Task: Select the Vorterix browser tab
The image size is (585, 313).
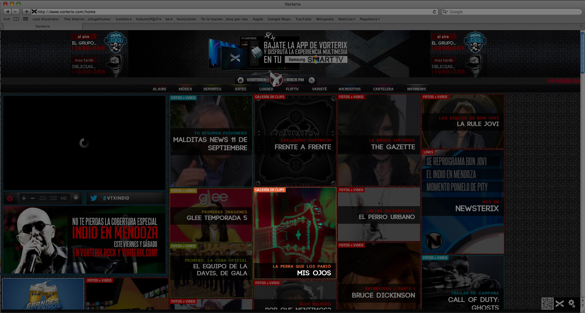Action: click(43, 26)
